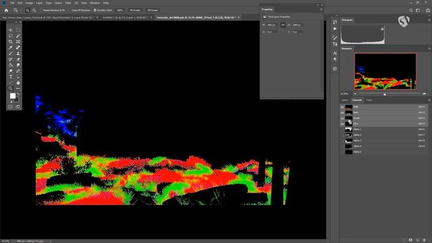Select the Gradient tool

pos(11,65)
